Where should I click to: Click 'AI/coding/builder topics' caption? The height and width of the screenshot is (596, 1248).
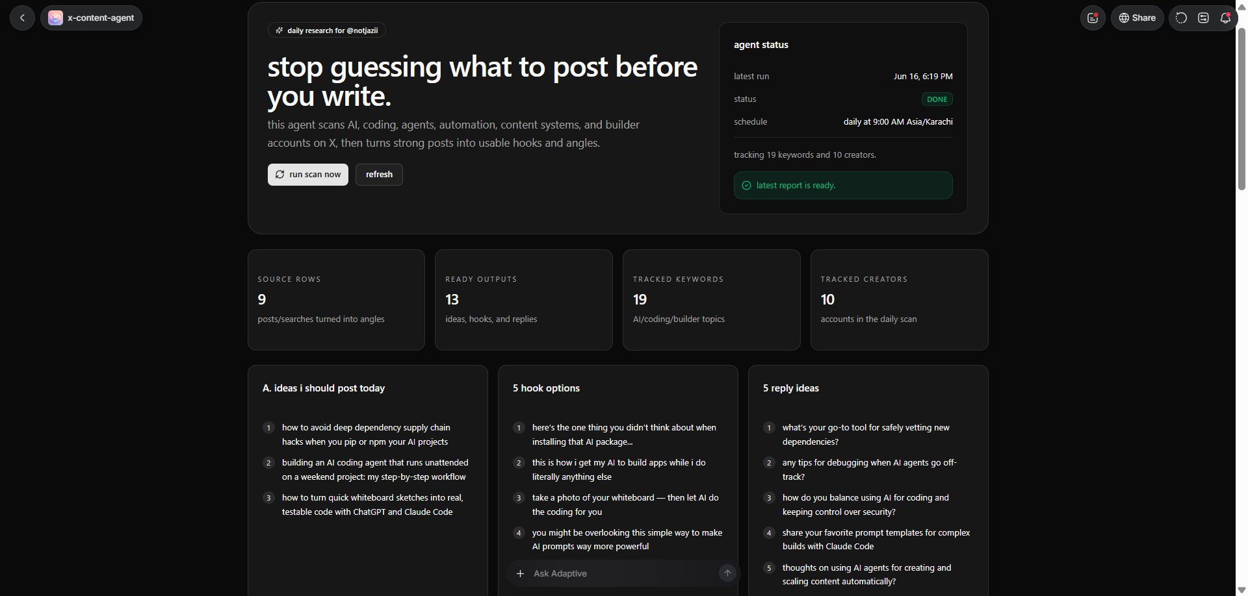[679, 319]
